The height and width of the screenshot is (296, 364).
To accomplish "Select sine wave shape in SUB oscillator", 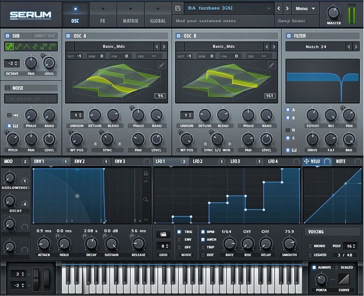I will (x=9, y=47).
